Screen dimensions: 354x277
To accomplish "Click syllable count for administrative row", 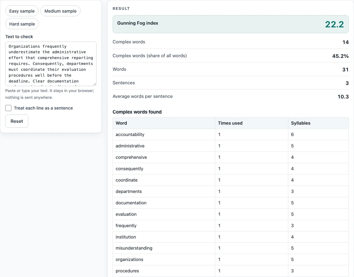I will point(292,146).
